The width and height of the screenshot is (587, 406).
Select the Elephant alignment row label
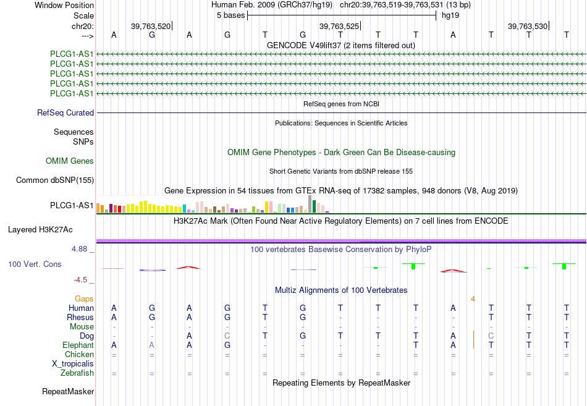coord(78,345)
